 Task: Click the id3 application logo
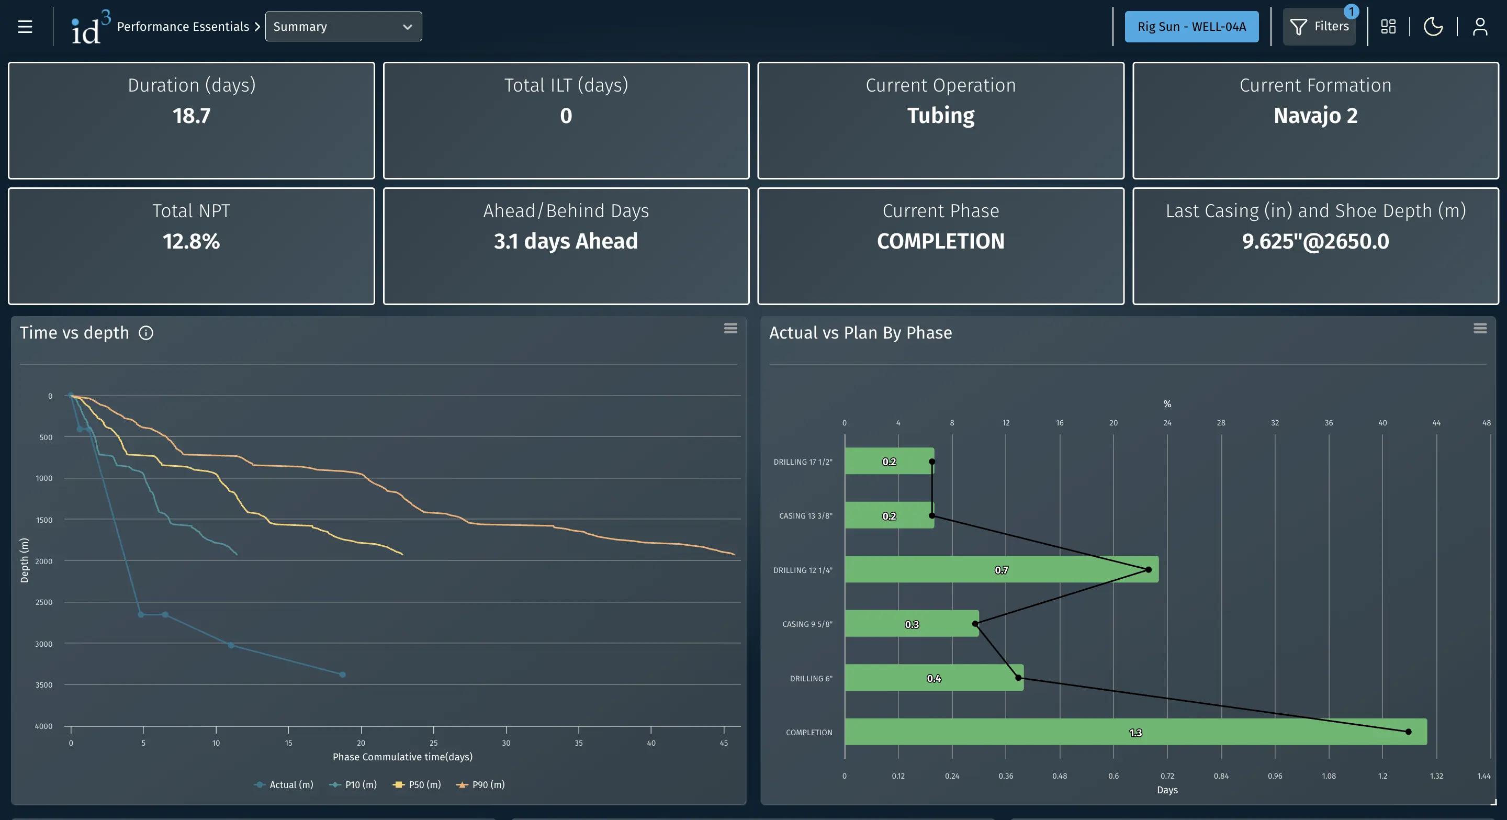pos(89,26)
